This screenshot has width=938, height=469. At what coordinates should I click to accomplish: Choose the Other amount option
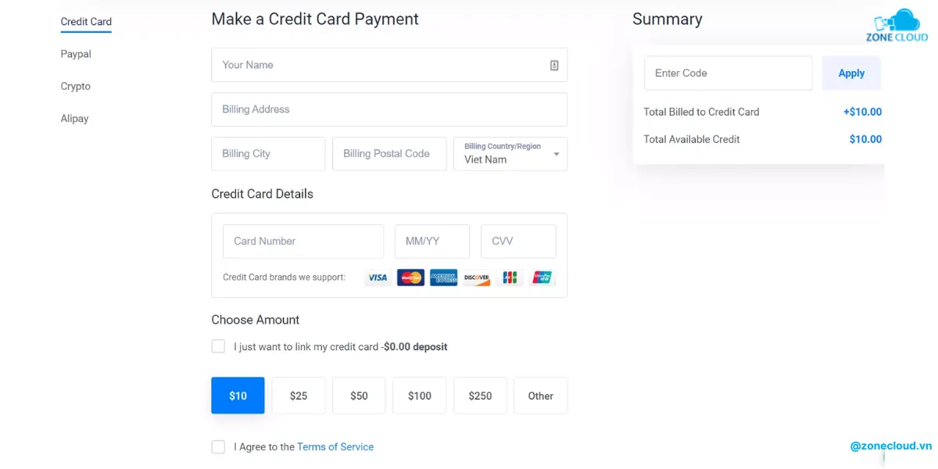pos(540,396)
